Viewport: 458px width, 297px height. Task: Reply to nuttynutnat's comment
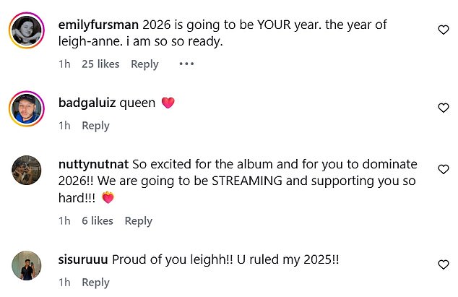pyautogui.click(x=138, y=221)
